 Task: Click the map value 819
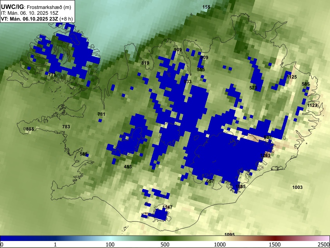(x=145, y=63)
